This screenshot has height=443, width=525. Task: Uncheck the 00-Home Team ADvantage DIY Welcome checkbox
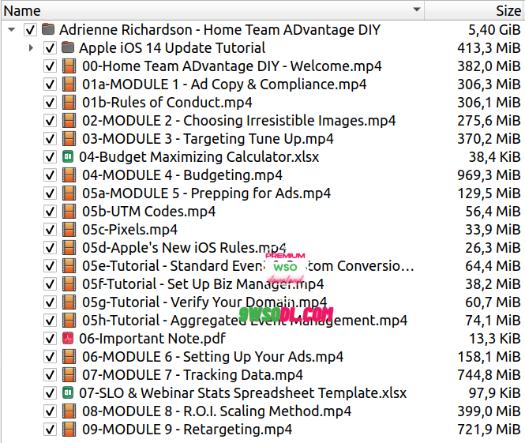pyautogui.click(x=50, y=66)
